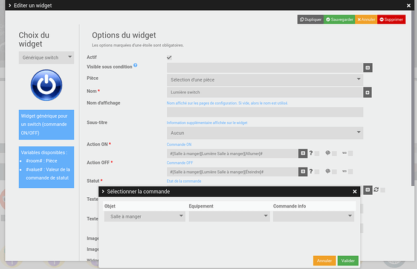Click the Action OFF command field
Viewport: 417px width, 269px height.
point(232,172)
